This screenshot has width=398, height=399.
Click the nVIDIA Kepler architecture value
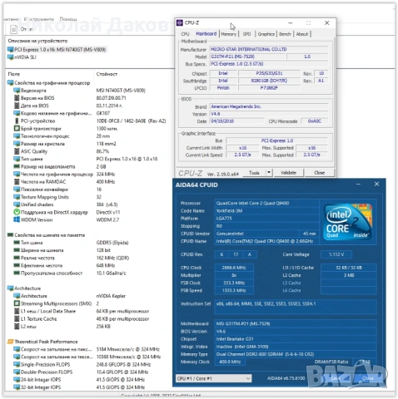point(111,296)
